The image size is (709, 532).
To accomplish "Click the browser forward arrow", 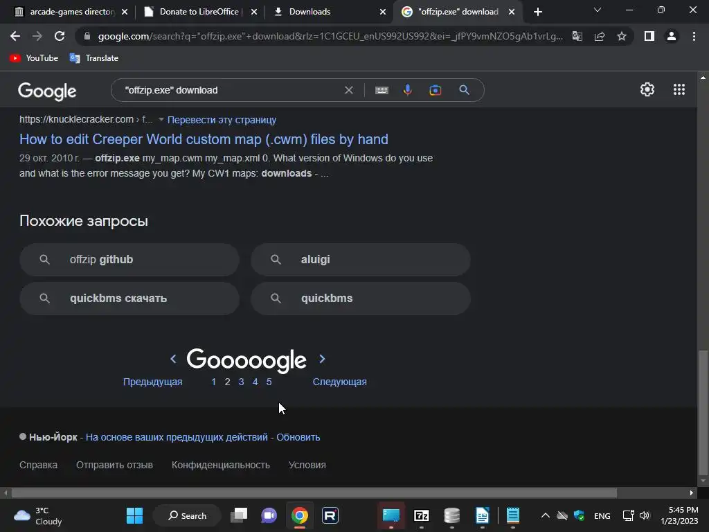I will point(37,36).
